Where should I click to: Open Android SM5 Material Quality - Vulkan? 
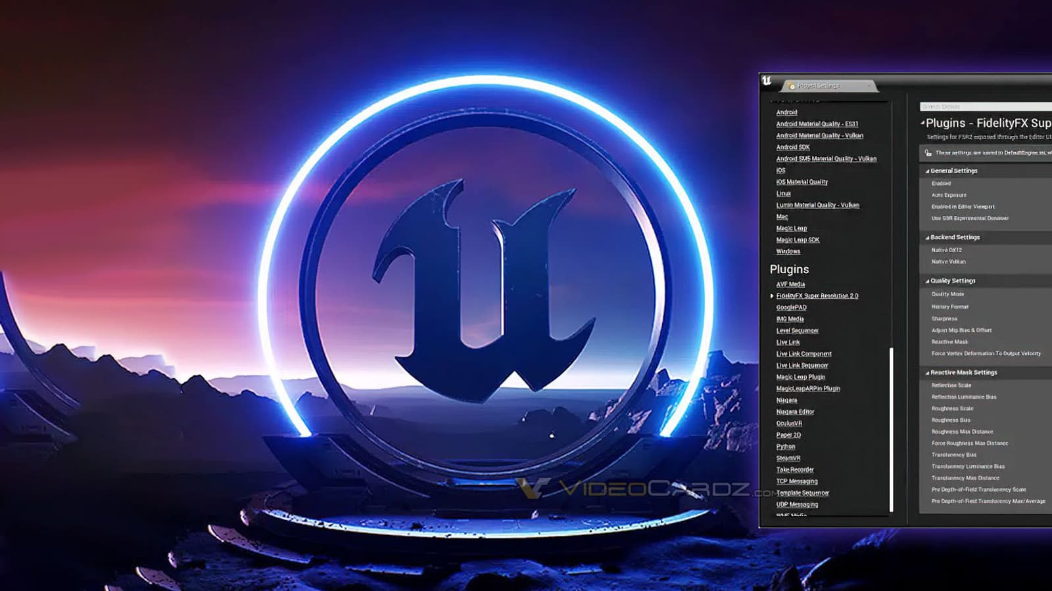[826, 159]
